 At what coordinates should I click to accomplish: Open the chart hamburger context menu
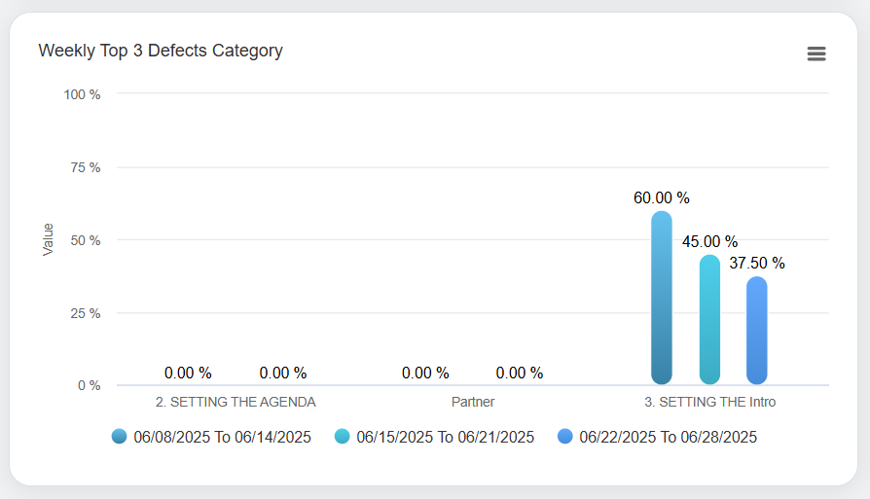pos(816,53)
